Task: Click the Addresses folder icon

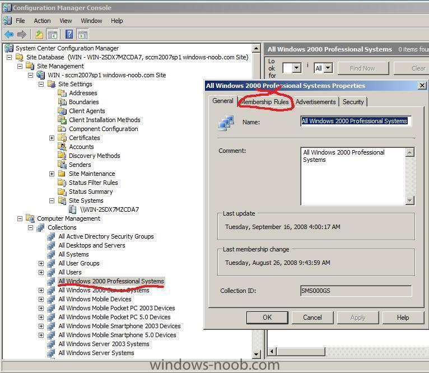Action: pyautogui.click(x=62, y=93)
